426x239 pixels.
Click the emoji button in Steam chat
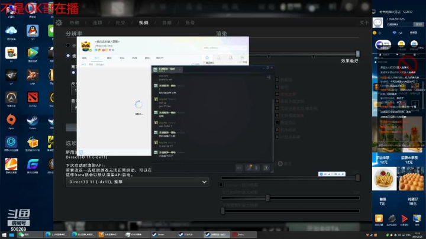pyautogui.click(x=248, y=167)
